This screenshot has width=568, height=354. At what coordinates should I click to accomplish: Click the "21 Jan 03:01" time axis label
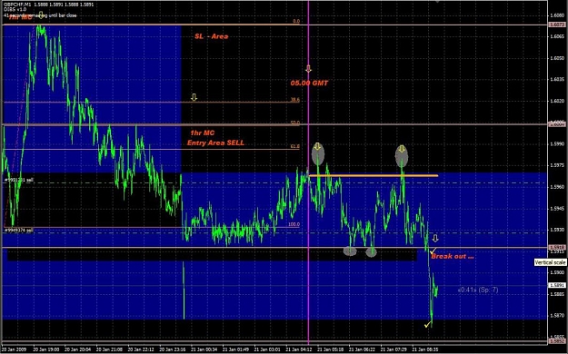[x=267, y=349]
